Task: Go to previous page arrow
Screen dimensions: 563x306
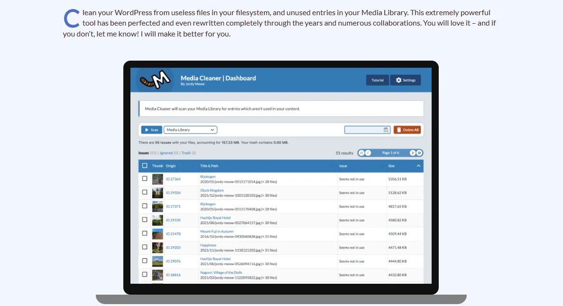Action: point(368,153)
